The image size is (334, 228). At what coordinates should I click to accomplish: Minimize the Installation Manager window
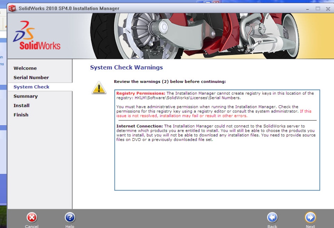coord(307,9)
